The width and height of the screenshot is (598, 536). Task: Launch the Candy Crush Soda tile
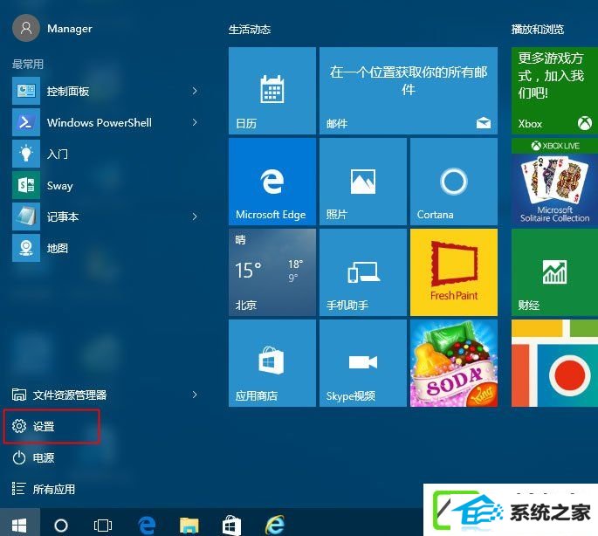click(454, 363)
